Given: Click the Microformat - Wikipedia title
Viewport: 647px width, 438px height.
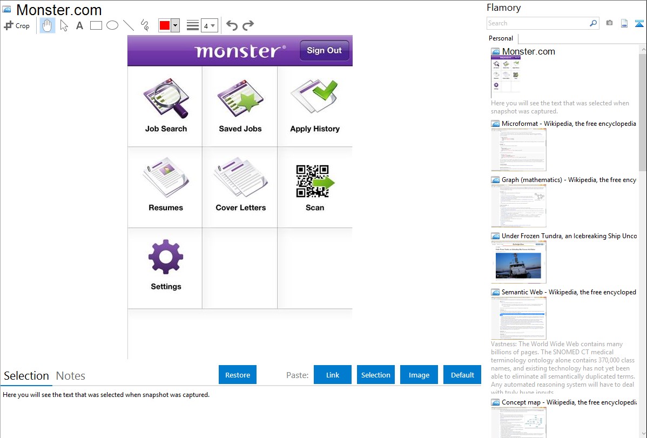Looking at the screenshot, I should point(569,124).
